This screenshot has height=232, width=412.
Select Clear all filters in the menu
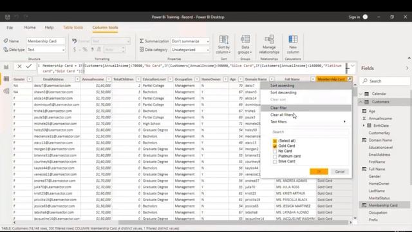306,115
